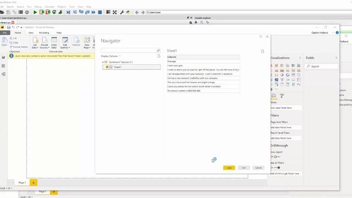
Task: Collapse the Sentiment TestLoad folder node
Action: click(103, 62)
